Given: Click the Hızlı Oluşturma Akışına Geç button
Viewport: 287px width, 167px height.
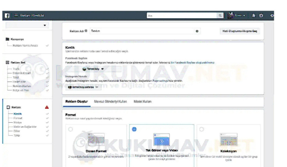Looking at the screenshot, I should (x=240, y=31).
